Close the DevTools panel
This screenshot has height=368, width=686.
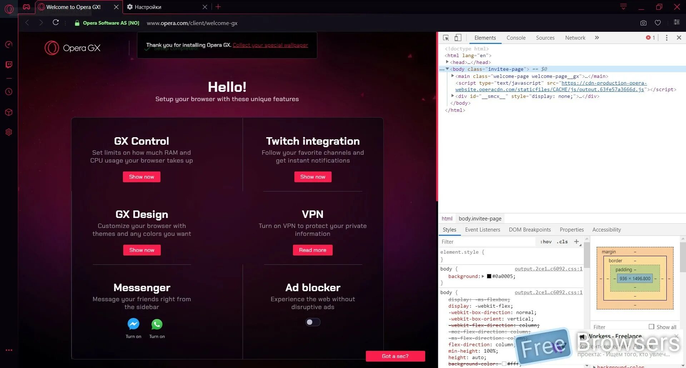(x=679, y=38)
